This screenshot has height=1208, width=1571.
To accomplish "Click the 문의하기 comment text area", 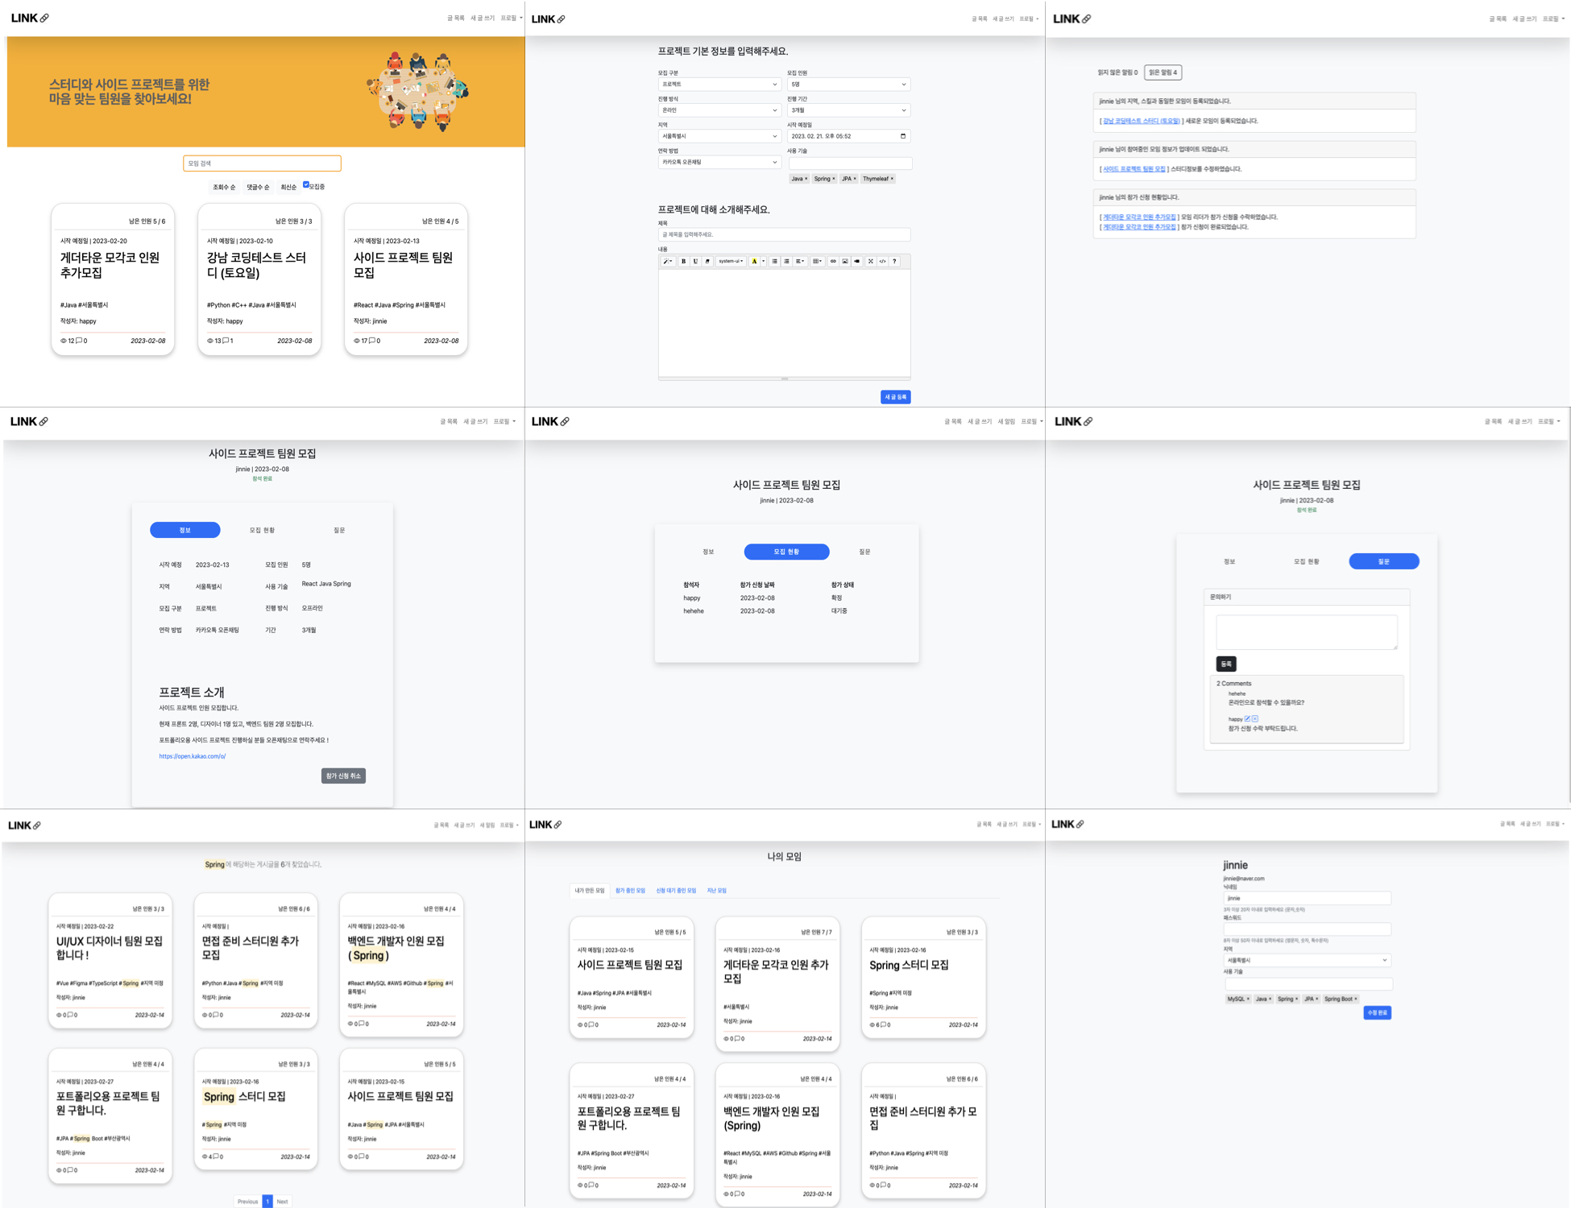I will coord(1306,632).
